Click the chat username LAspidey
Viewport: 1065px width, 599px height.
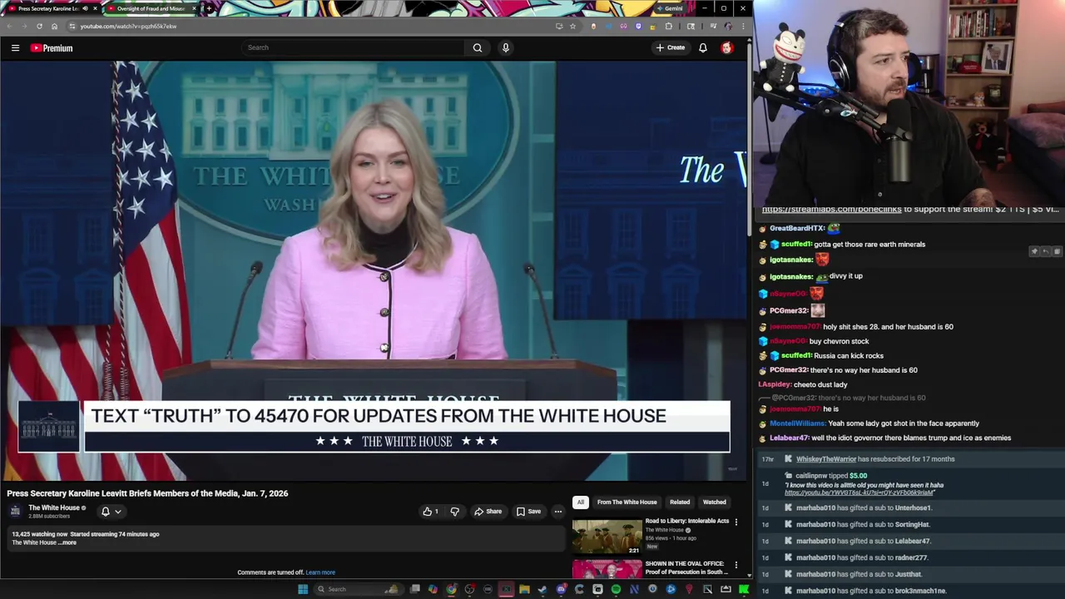(x=775, y=385)
